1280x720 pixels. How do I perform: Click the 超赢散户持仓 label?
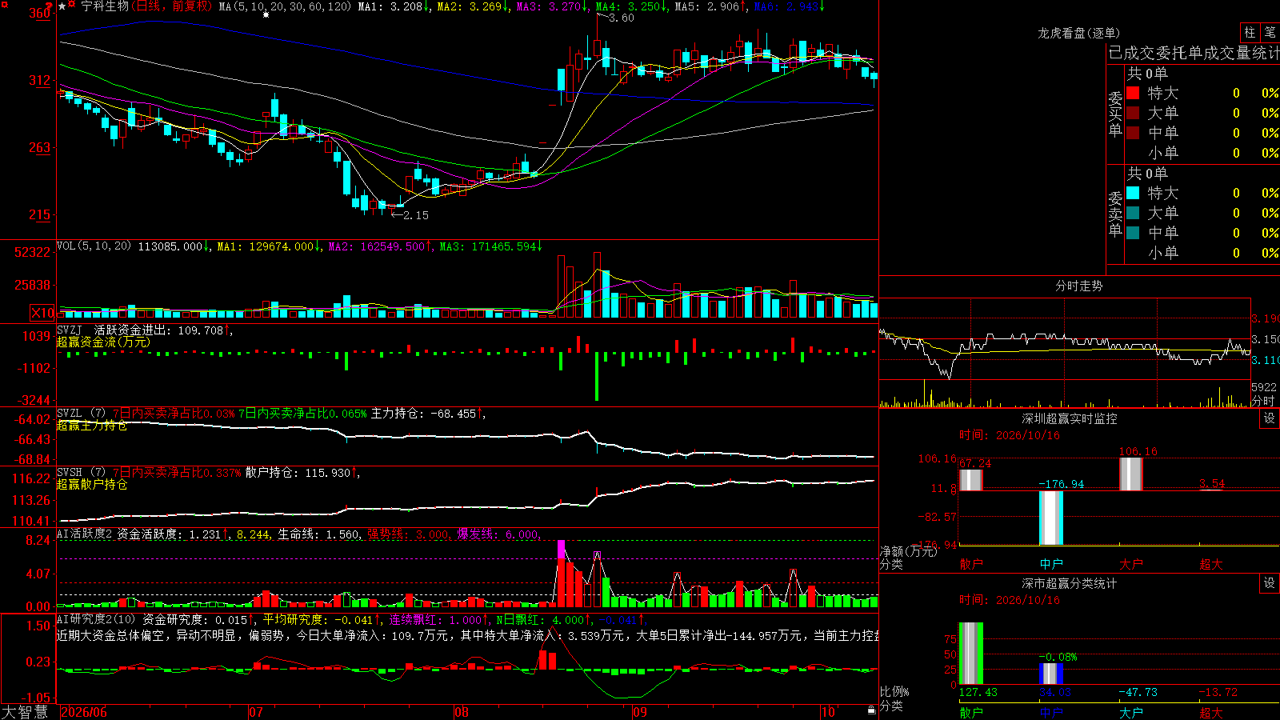pos(92,484)
